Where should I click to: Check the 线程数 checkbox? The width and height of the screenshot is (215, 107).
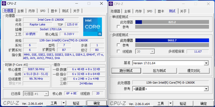[118, 51]
